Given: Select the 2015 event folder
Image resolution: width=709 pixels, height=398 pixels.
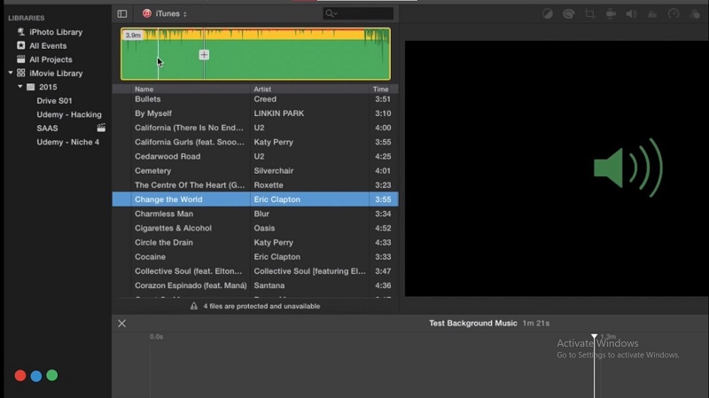Looking at the screenshot, I should [x=48, y=87].
